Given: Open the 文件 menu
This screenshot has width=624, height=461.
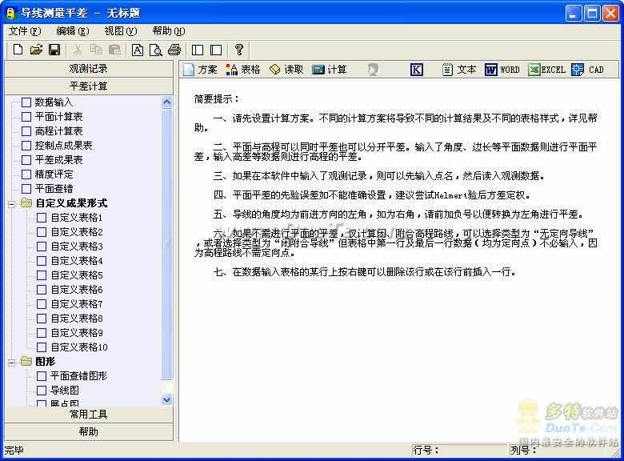Looking at the screenshot, I should tap(24, 31).
